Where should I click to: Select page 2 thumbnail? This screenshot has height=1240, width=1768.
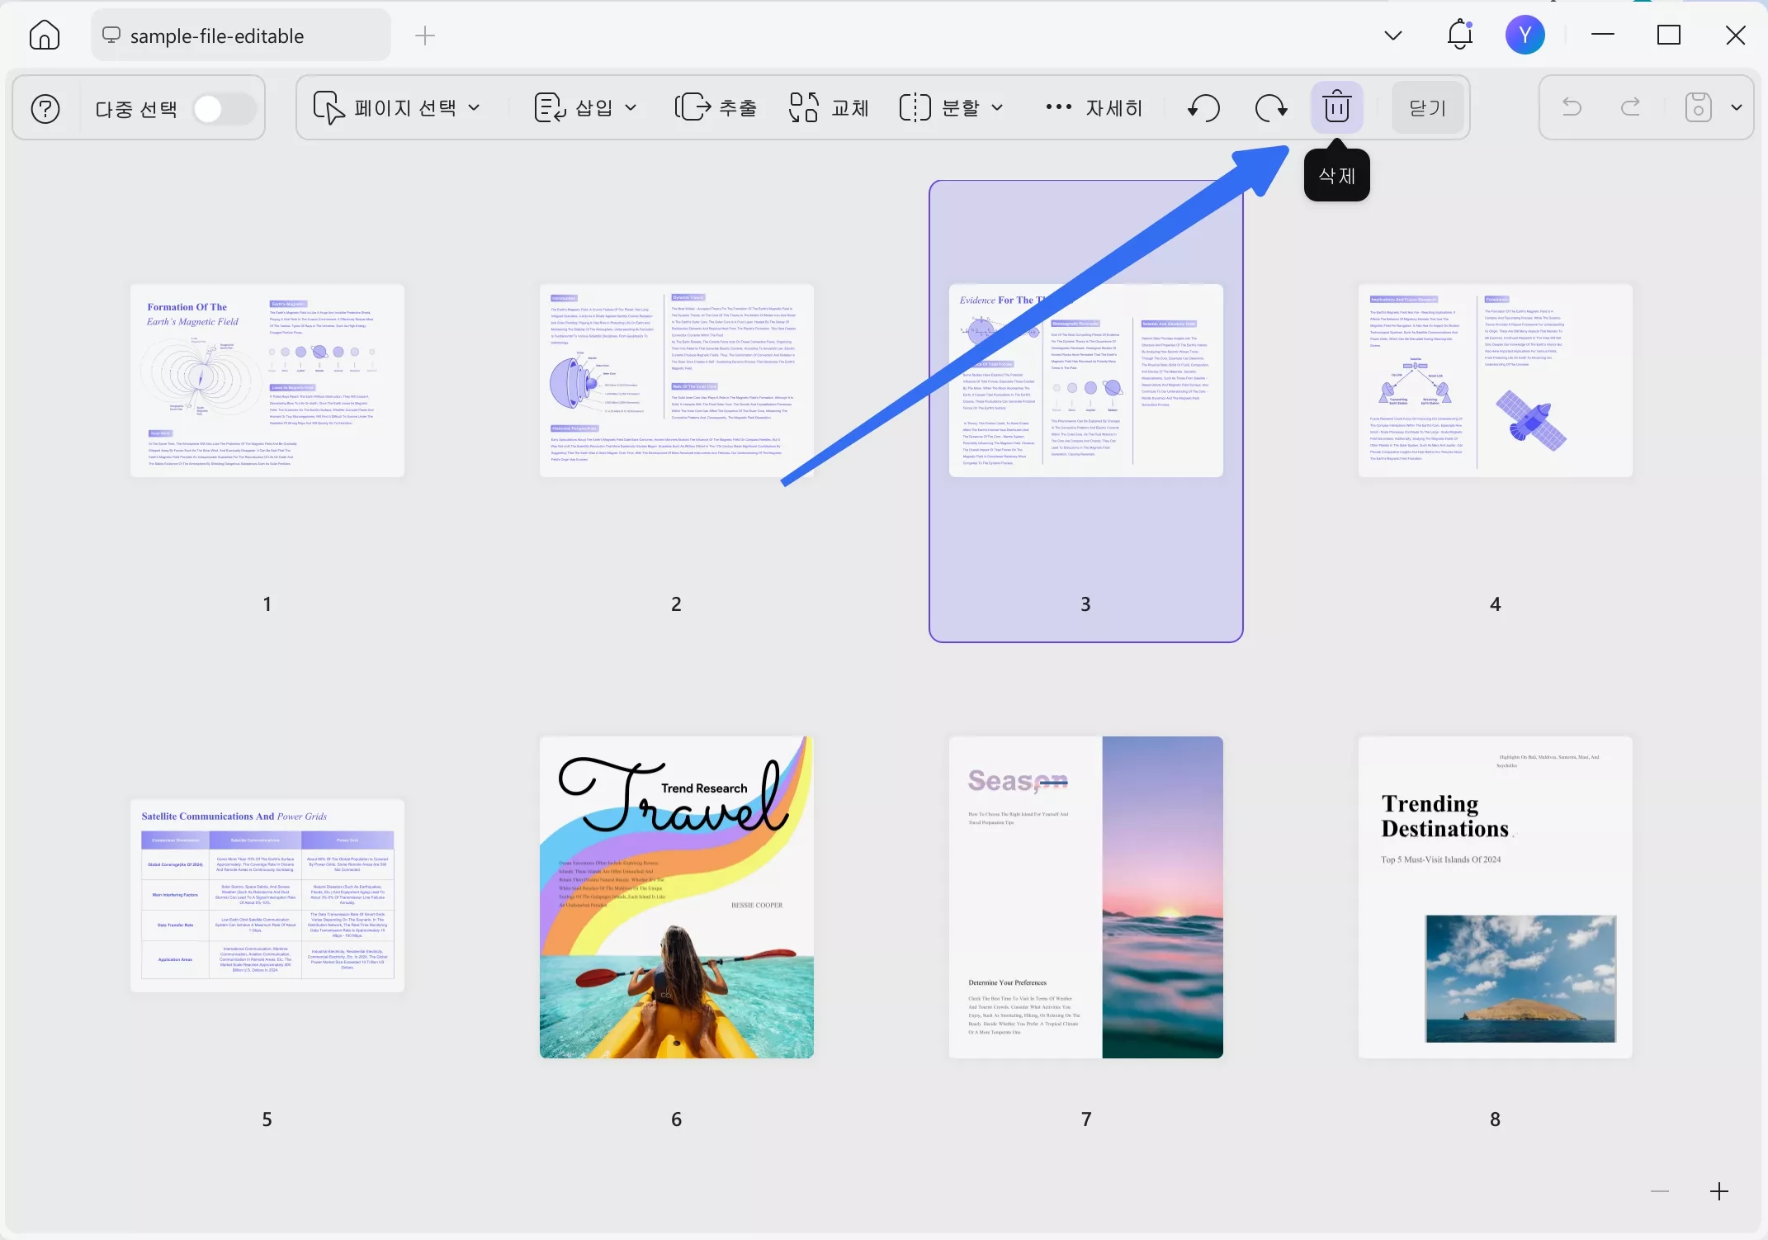click(677, 381)
